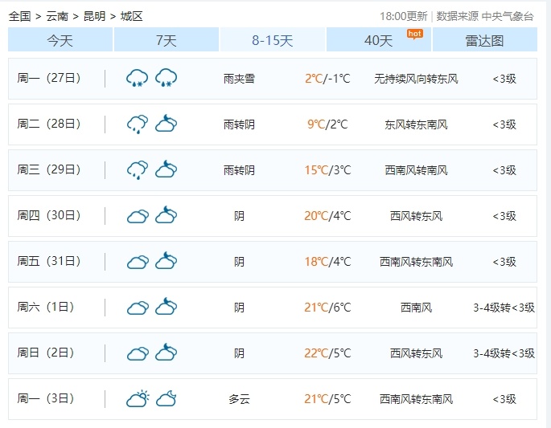Viewport: 551px width, 428px height.
Task: Click 雨转阴 description for 周三 (29日)
Action: point(239,170)
